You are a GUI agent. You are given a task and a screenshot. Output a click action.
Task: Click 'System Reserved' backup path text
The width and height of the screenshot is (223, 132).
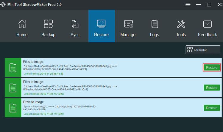point(60,108)
